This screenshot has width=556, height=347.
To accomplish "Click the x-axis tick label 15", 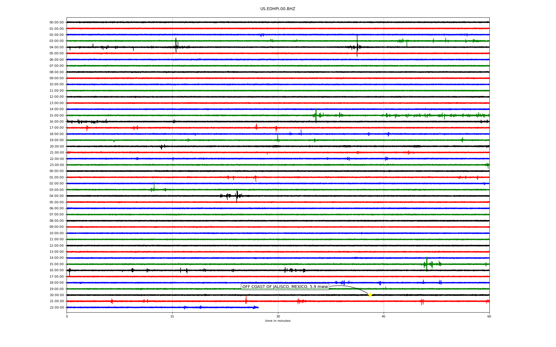I will point(172,316).
